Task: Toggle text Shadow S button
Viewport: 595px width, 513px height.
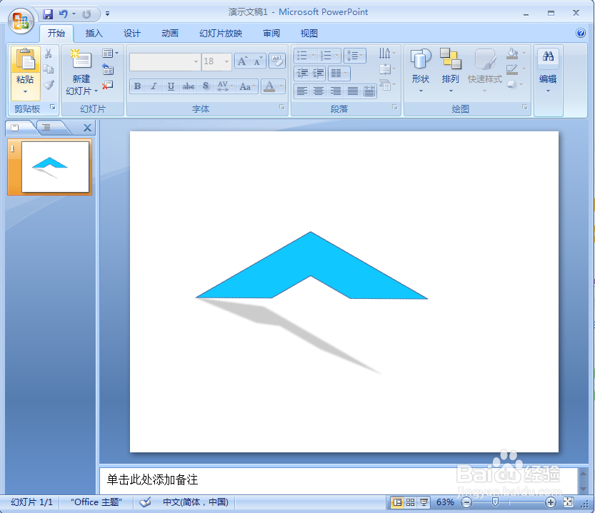Action: click(x=205, y=86)
